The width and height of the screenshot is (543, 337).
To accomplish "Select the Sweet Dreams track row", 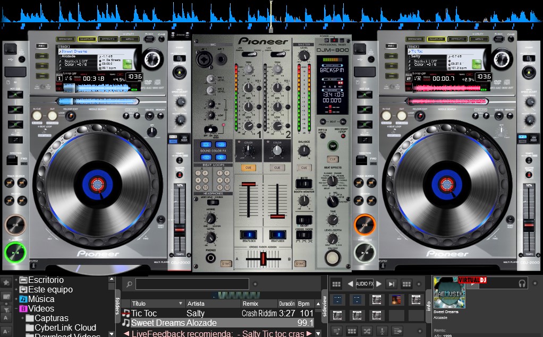I will point(218,323).
